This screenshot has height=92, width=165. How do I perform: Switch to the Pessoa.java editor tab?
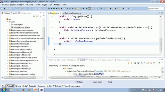(54, 13)
